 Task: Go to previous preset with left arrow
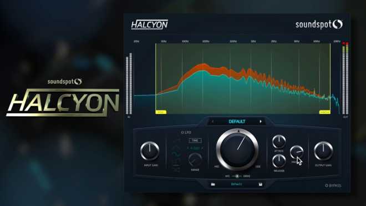(x=212, y=122)
